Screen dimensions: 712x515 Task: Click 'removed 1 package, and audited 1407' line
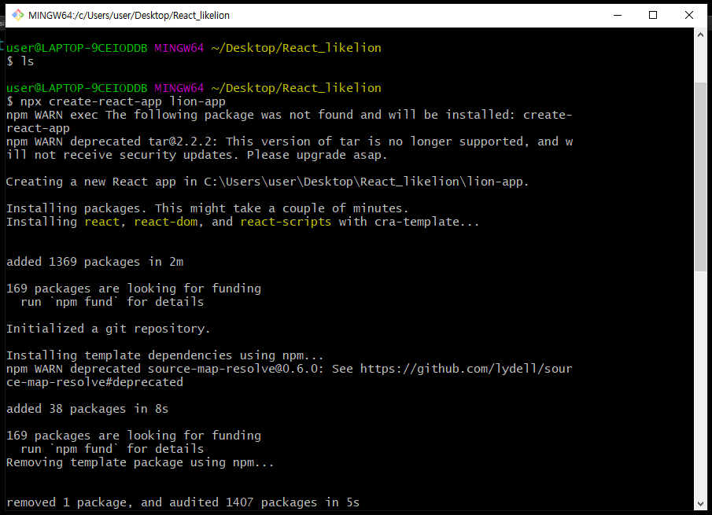pos(183,502)
